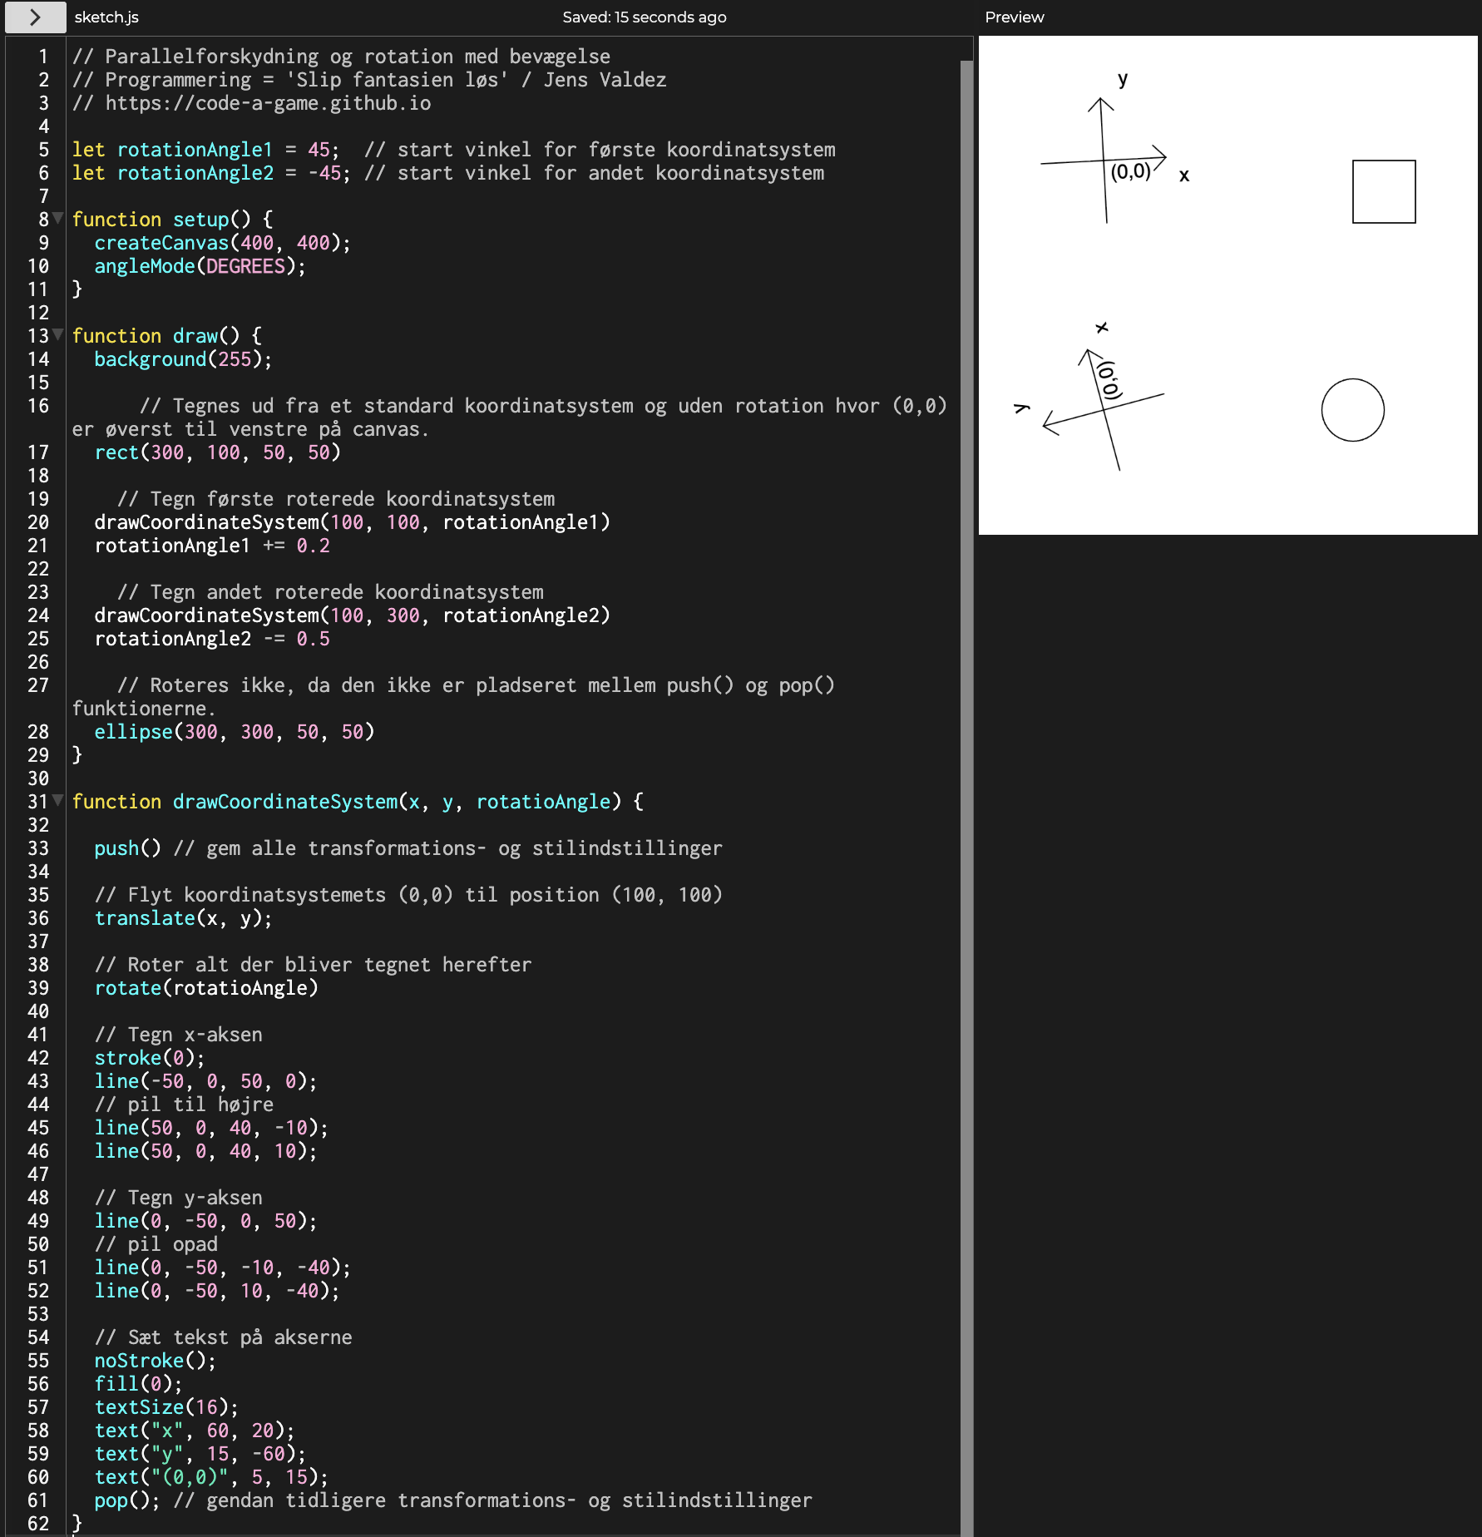Click the "Saved: 15 seconds ago" status text
Image resolution: width=1482 pixels, height=1537 pixels.
click(644, 17)
